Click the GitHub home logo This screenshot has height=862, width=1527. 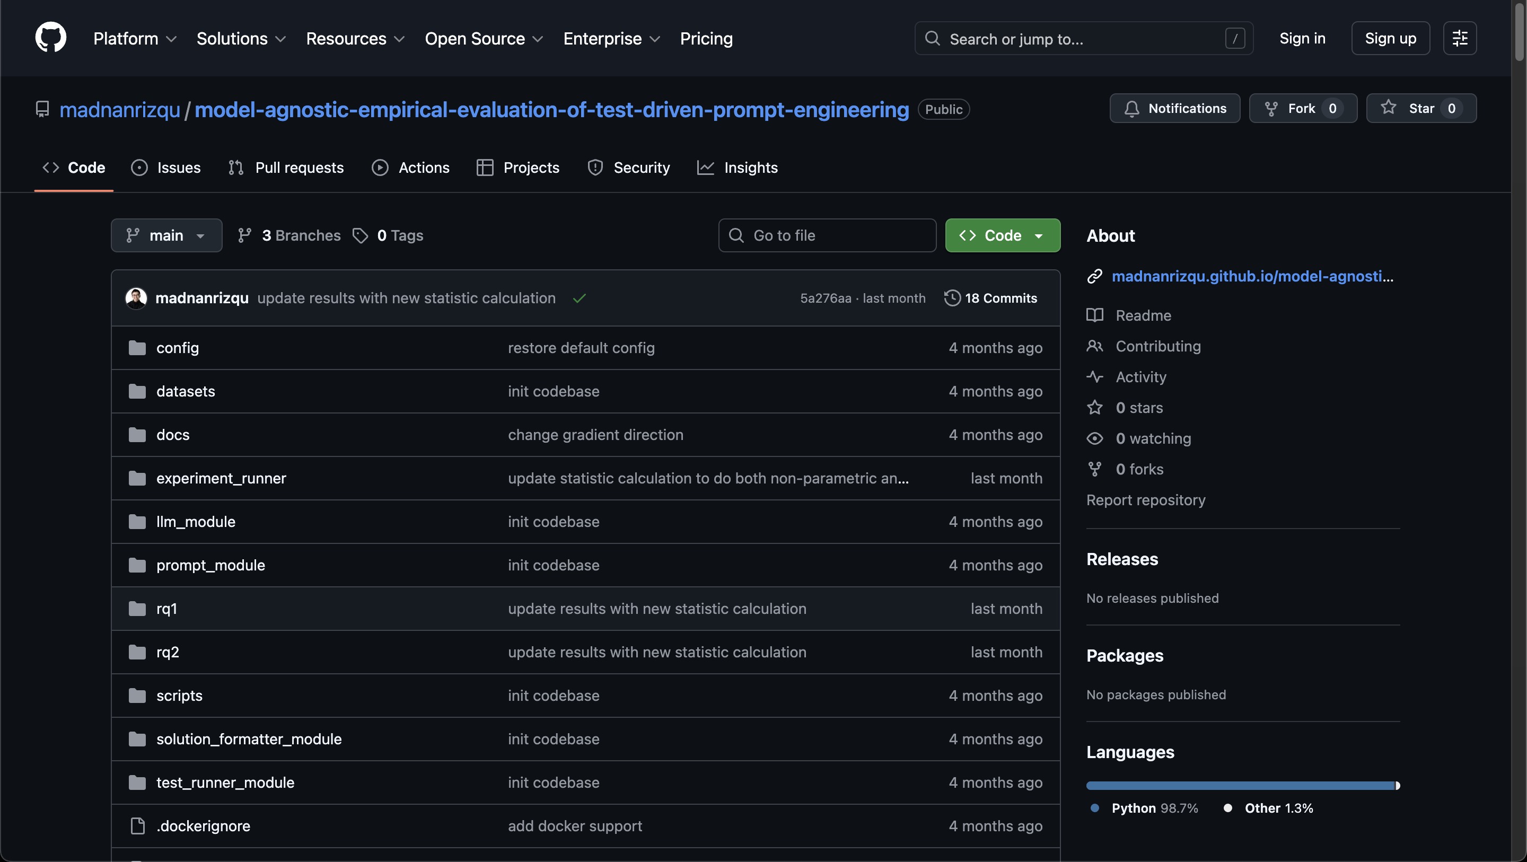(50, 38)
